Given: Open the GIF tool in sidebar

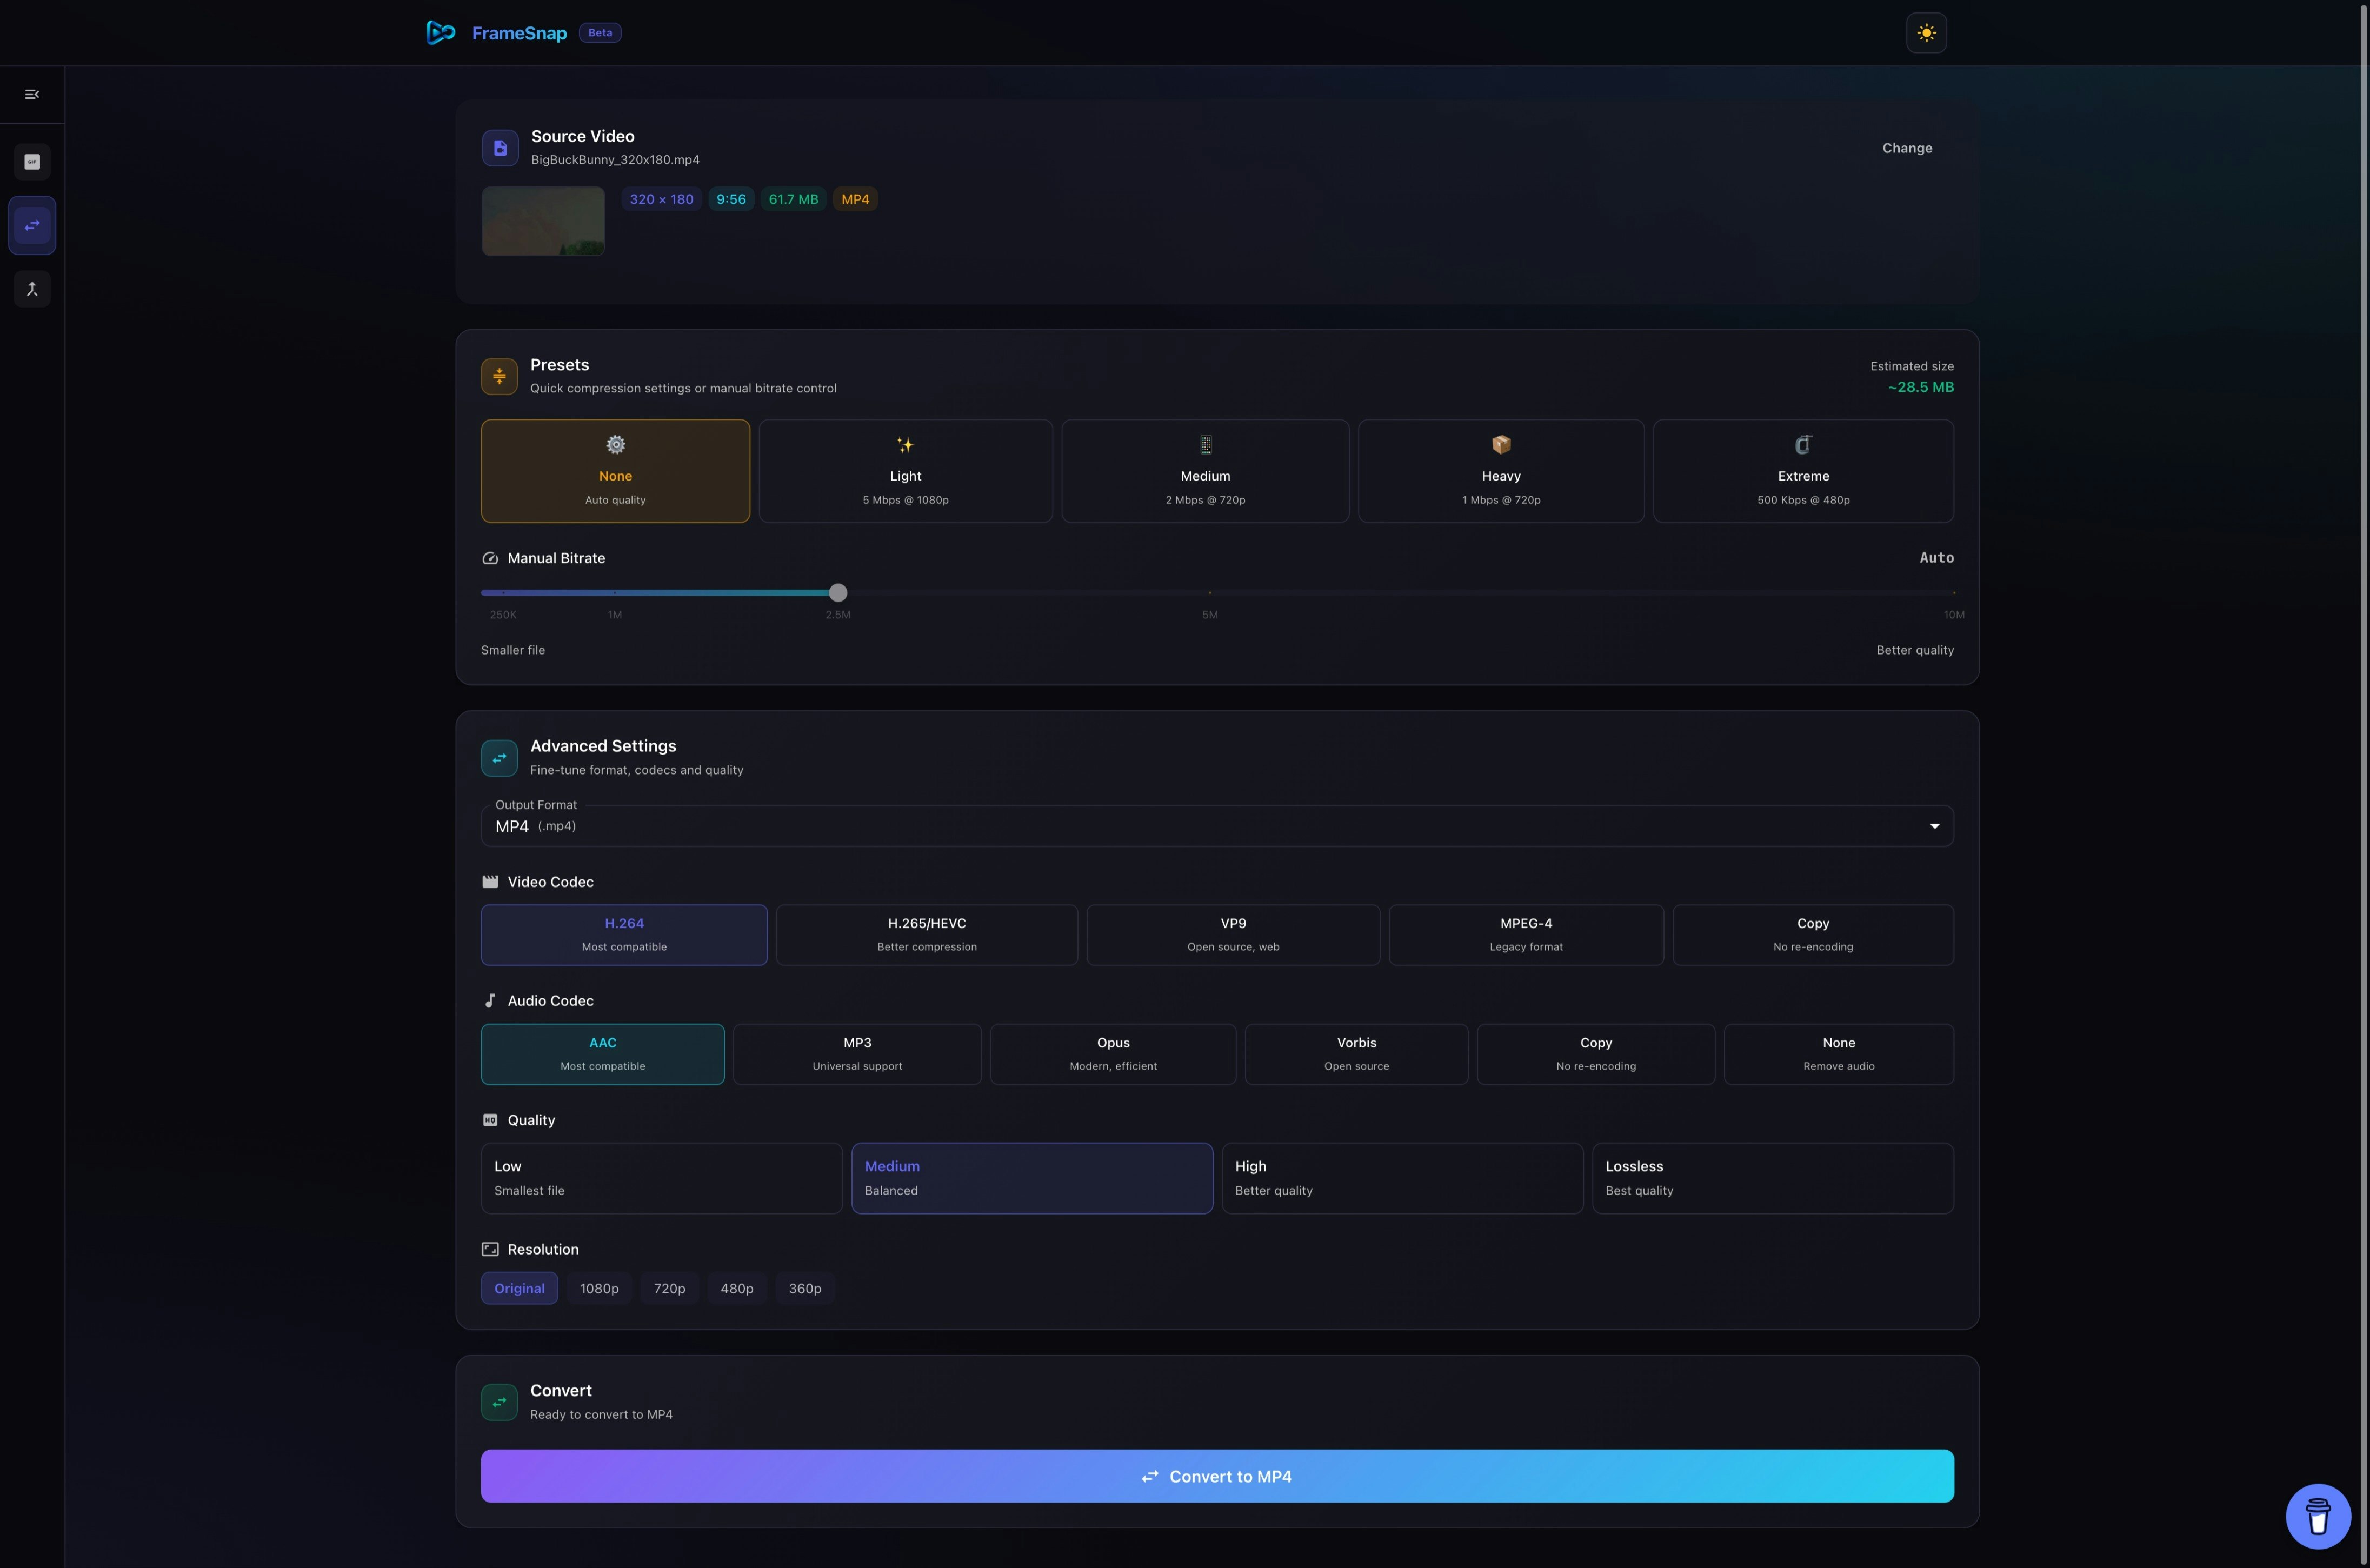Looking at the screenshot, I should pos(32,162).
